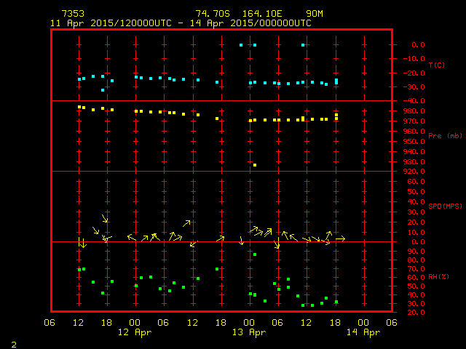Click the T(C) temperature axis label
The width and height of the screenshot is (466, 349).
(436, 65)
